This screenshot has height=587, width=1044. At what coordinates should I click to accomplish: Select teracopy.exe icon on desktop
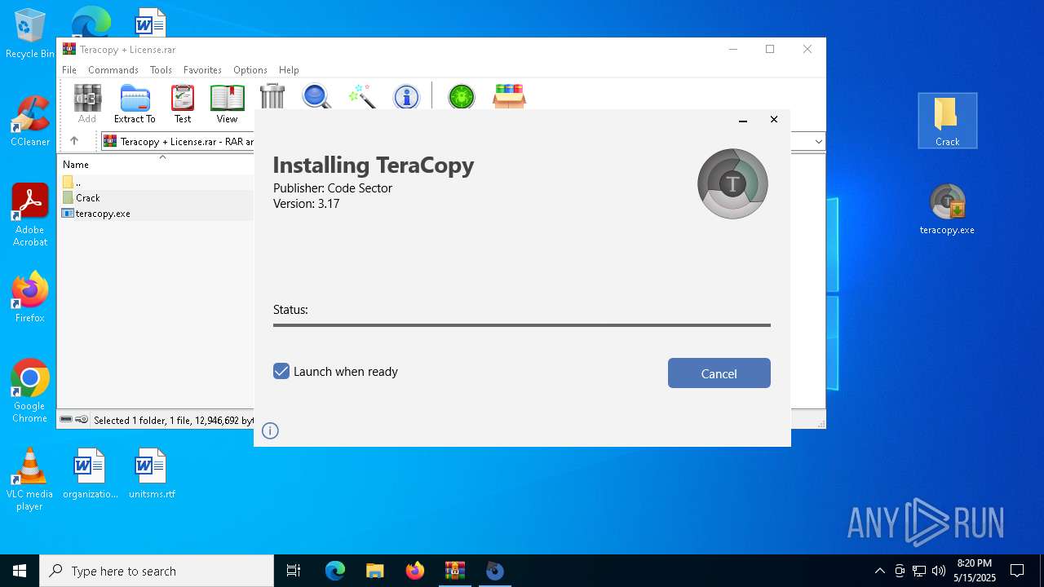click(947, 209)
